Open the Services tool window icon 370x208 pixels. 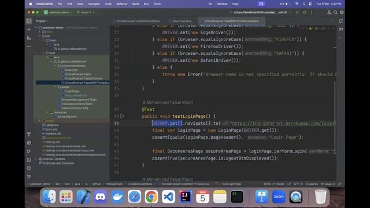[29, 143]
